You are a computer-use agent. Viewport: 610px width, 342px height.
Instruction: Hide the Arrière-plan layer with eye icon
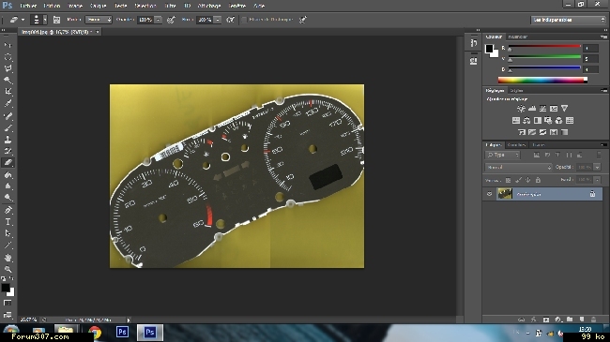click(x=489, y=194)
